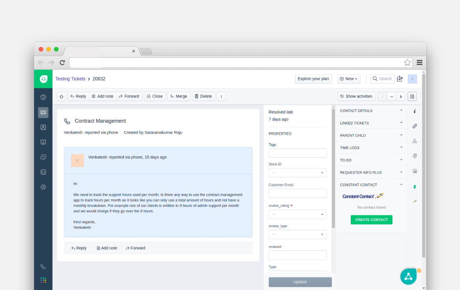Collapse the CONSTANT CONTACT section
This screenshot has height=290, width=460.
[371, 185]
